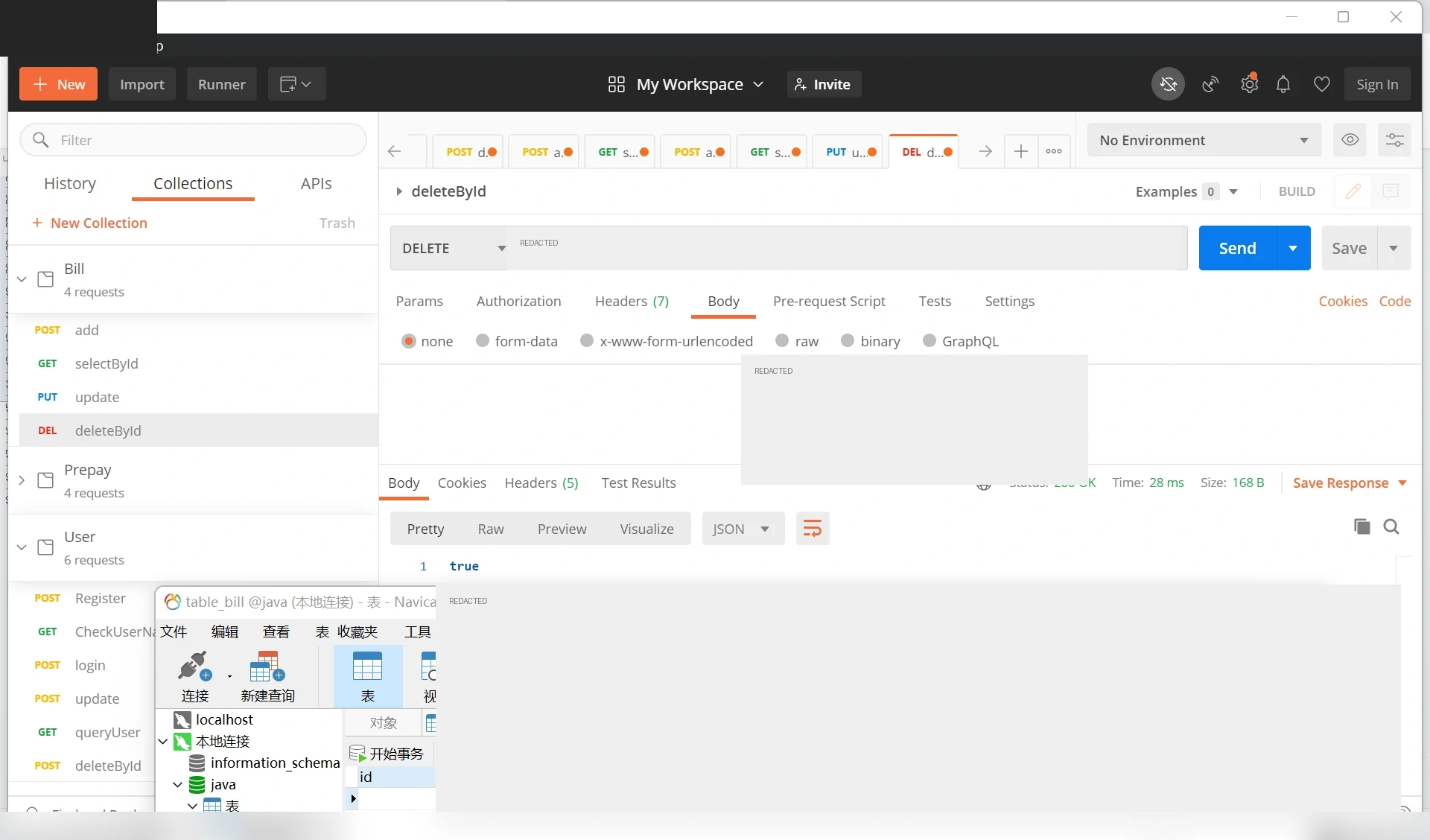Screen dimensions: 1430x840
Task: Select the GraphQL body option
Action: pyautogui.click(x=929, y=341)
